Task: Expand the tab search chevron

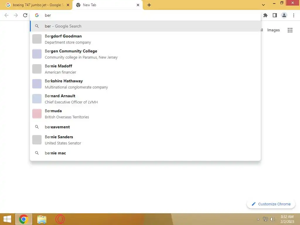Action: pyautogui.click(x=263, y=5)
